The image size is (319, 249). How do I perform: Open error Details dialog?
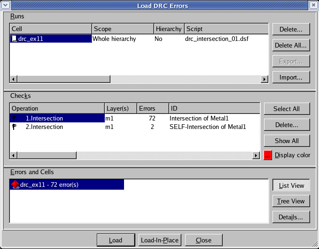tap(291, 217)
